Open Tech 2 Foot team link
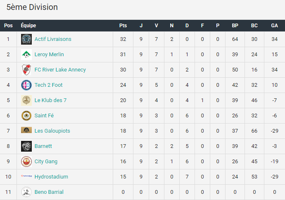285x200 pixels. [48, 85]
